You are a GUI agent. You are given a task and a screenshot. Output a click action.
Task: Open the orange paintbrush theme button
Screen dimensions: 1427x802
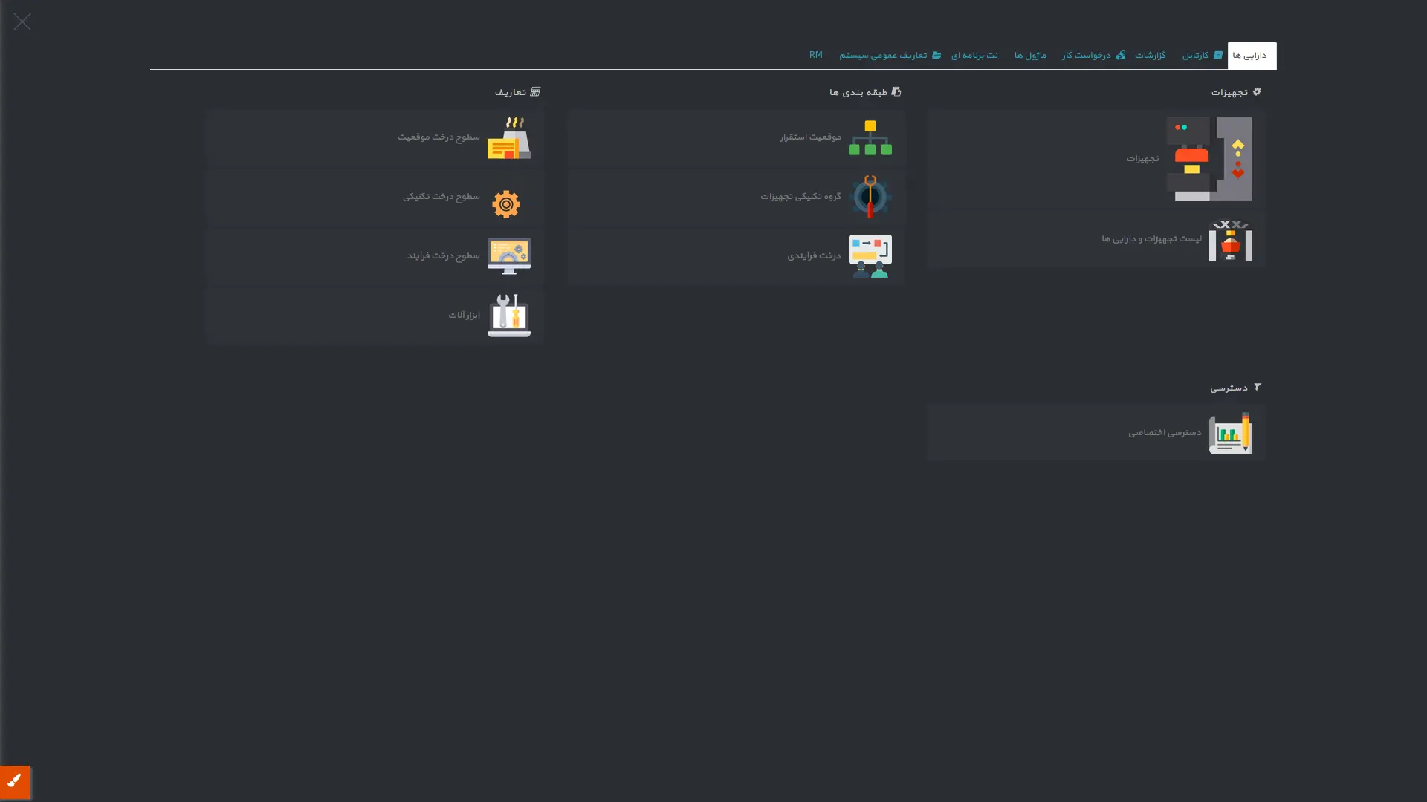[15, 781]
